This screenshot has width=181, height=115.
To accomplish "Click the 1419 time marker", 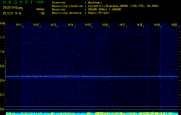I will pos(157,25).
